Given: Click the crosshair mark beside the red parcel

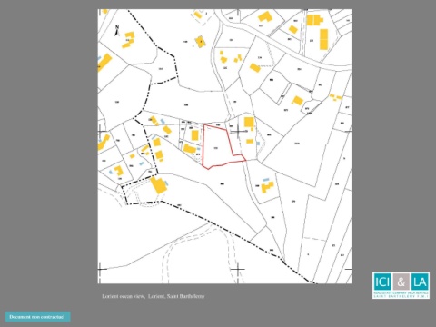Looking at the screenshot, I should (x=238, y=132).
